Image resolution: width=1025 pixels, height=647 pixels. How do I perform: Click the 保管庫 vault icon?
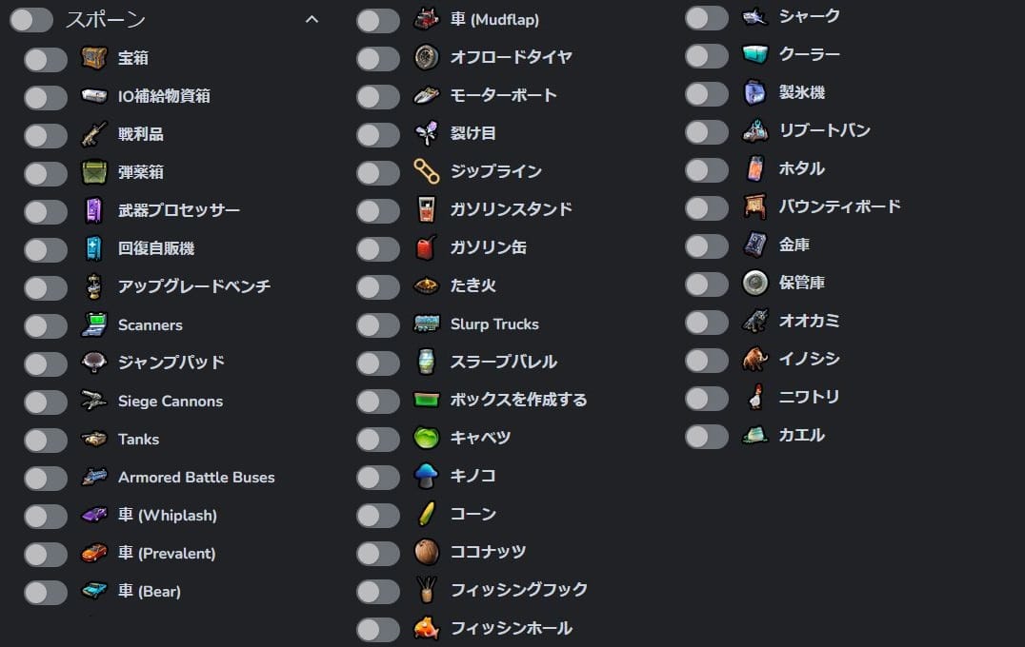[x=754, y=283]
